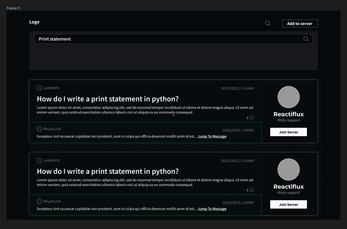The image size is (347, 229).
Task: Click the Logo text in the header
Action: click(34, 22)
